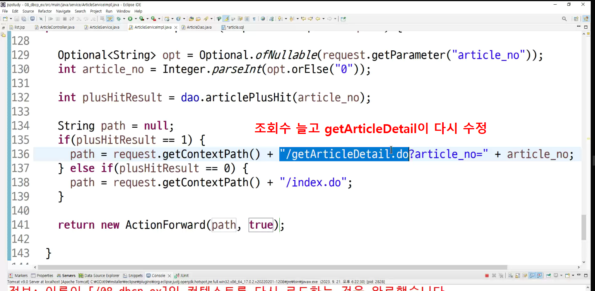Click the magnifier search icon at top right

tap(564, 19)
